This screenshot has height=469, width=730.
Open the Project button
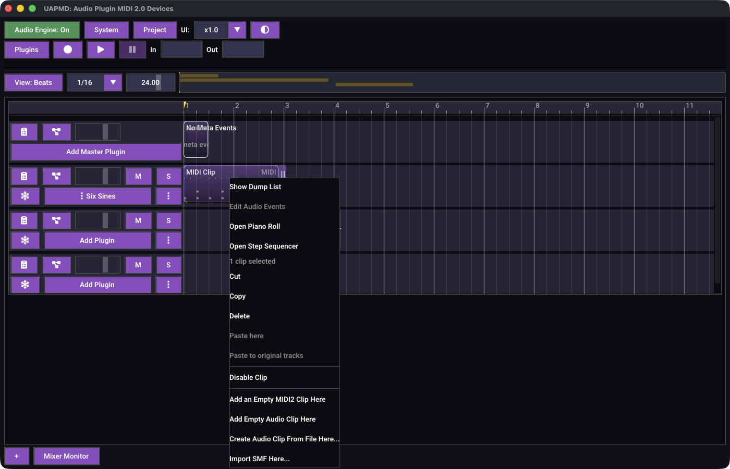pyautogui.click(x=155, y=30)
